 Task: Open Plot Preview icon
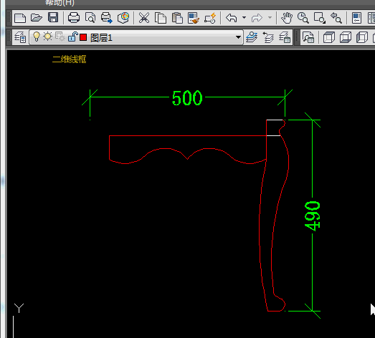click(90, 18)
